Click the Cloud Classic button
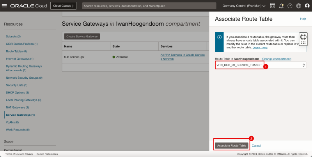The width and height of the screenshot is (312, 157). 63,6
